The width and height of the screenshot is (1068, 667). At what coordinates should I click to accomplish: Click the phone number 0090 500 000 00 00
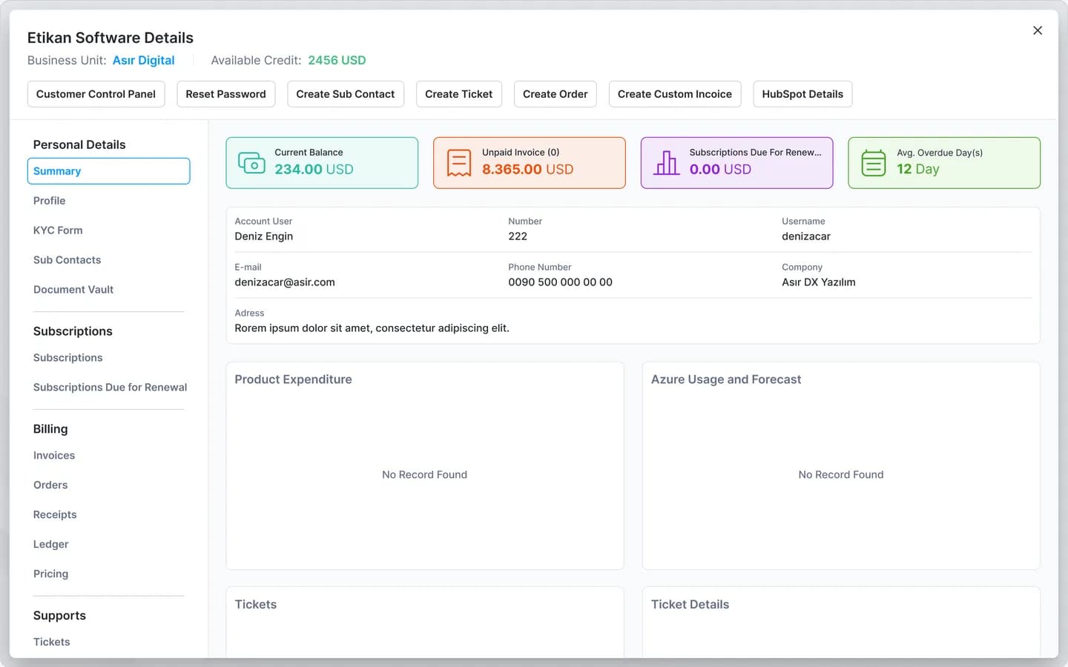(x=560, y=282)
